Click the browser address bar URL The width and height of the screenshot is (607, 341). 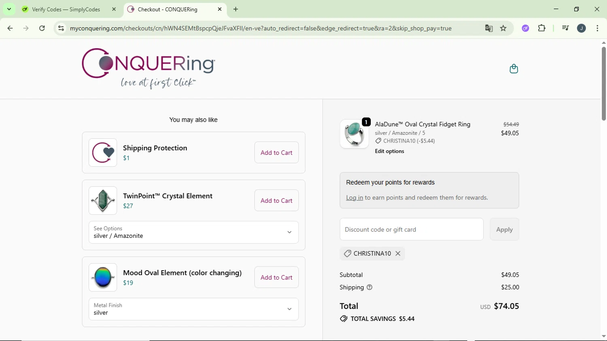point(261,28)
